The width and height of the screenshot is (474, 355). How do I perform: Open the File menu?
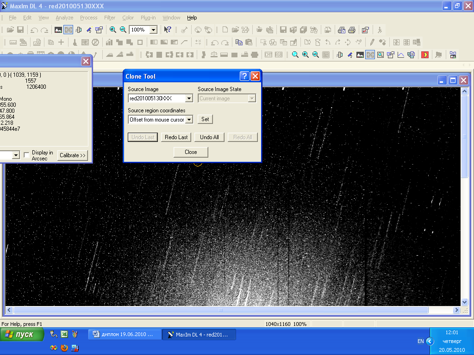(12, 18)
